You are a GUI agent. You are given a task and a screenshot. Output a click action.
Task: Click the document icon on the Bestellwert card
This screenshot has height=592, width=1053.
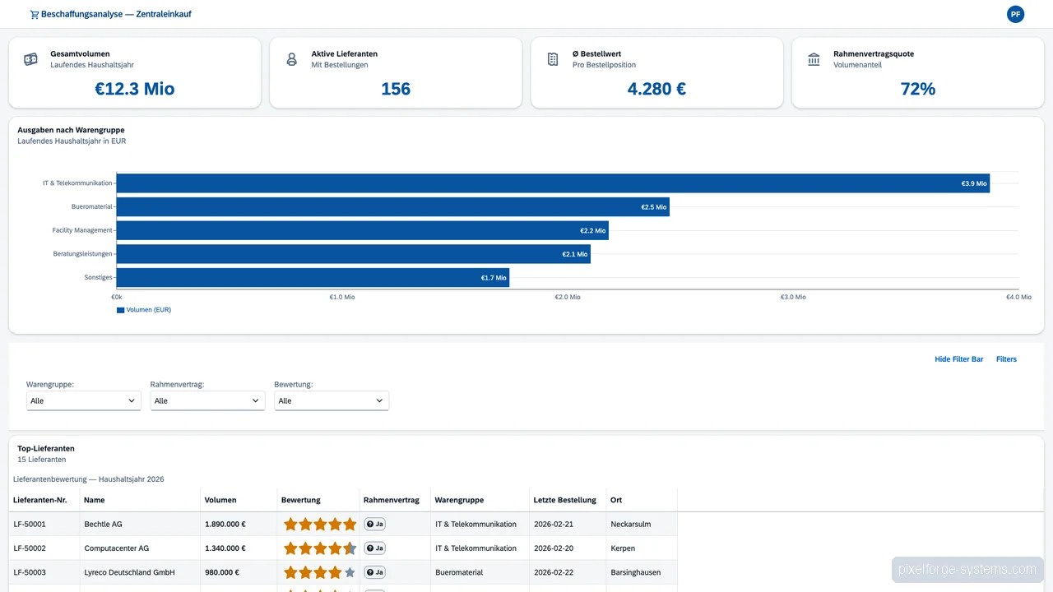click(x=551, y=58)
